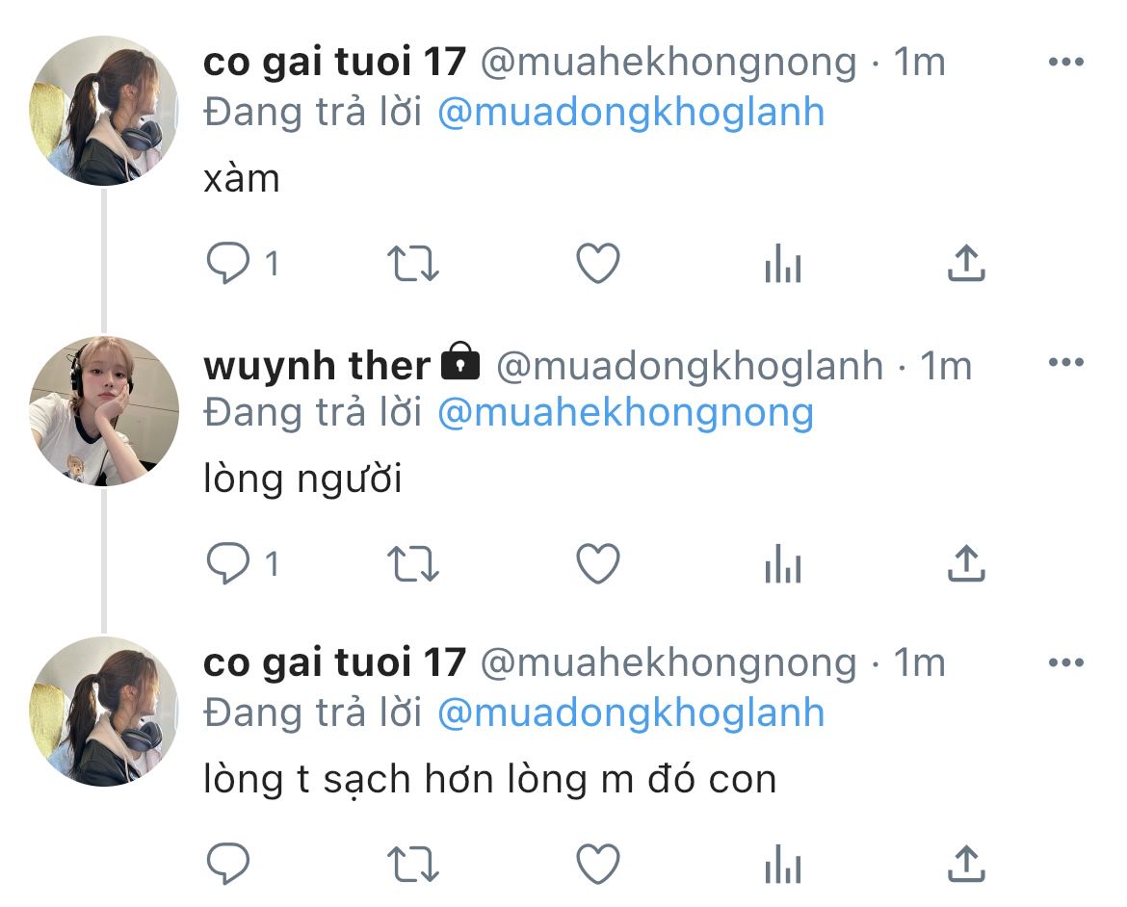Like the "xàm" tweet
The height and width of the screenshot is (907, 1127).
tap(598, 263)
